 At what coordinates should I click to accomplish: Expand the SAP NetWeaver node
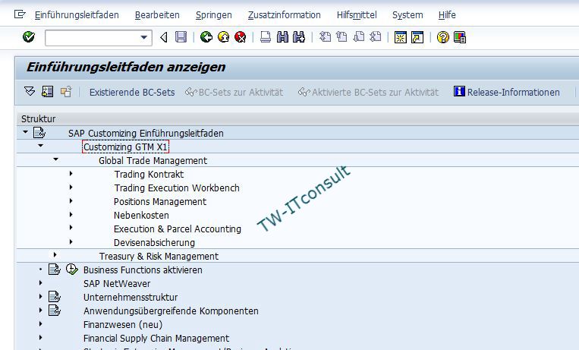(x=41, y=282)
